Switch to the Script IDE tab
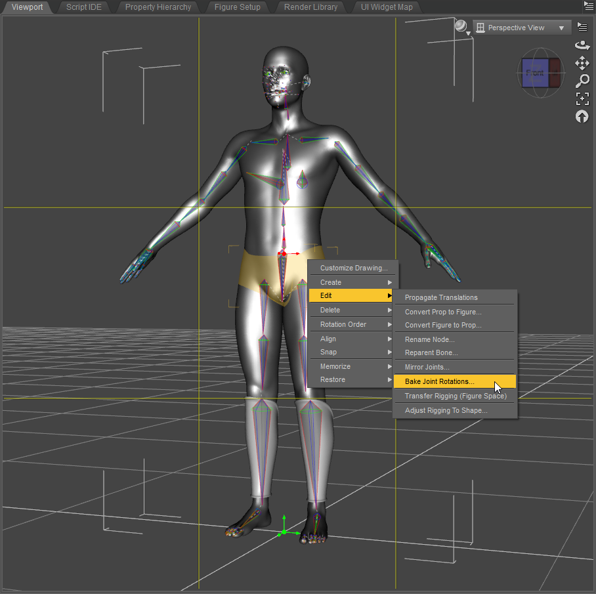596x594 pixels. [83, 7]
